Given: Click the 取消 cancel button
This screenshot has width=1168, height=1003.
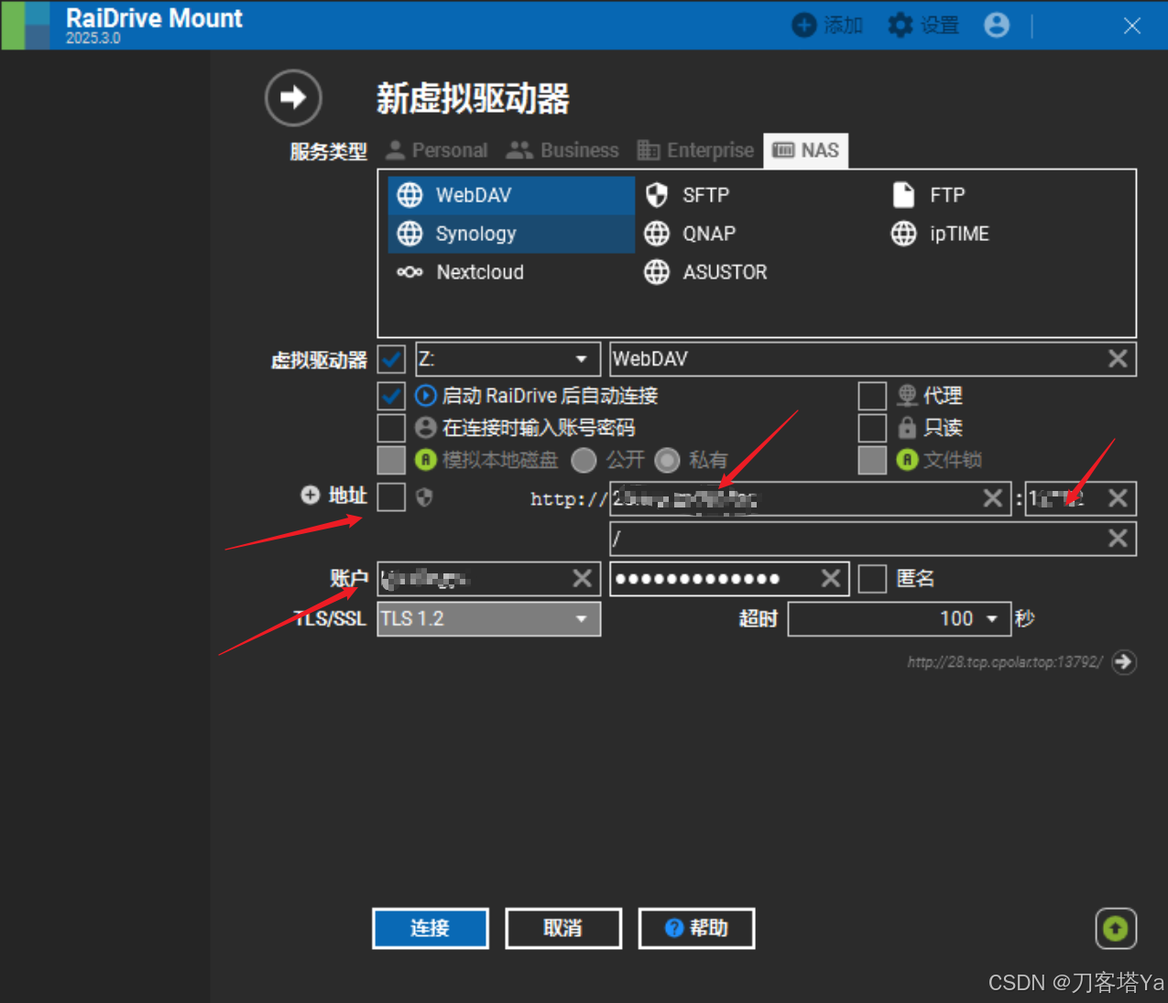Looking at the screenshot, I should click(x=563, y=929).
